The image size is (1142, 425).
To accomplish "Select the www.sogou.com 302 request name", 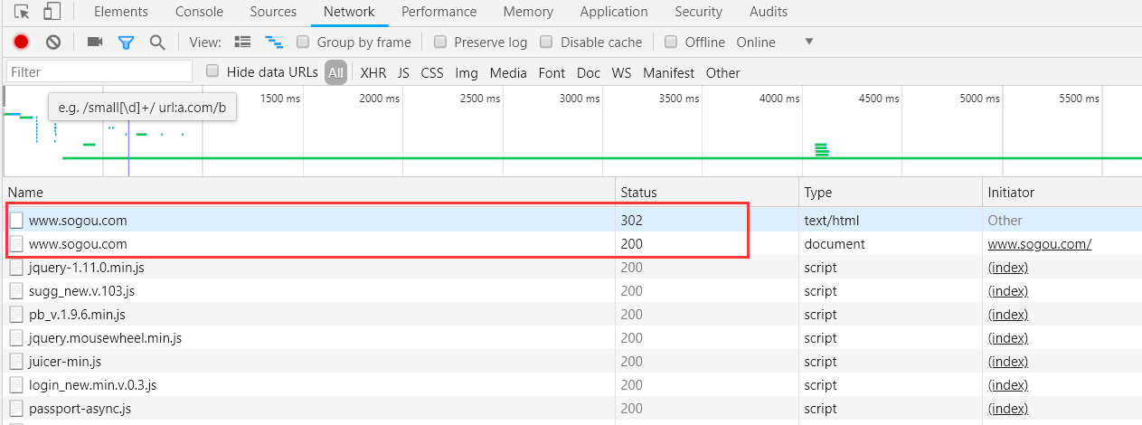I will click(78, 220).
